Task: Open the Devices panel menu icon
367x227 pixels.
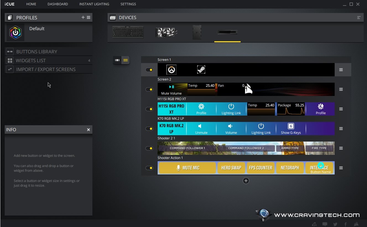Action: (359, 17)
